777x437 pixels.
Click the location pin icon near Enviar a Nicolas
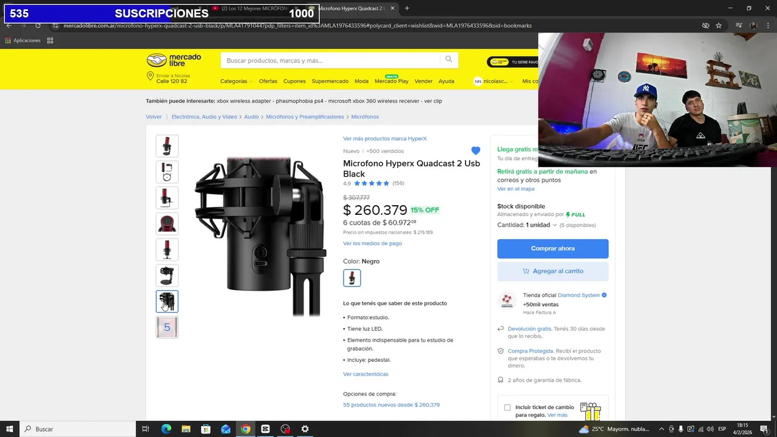pyautogui.click(x=150, y=76)
